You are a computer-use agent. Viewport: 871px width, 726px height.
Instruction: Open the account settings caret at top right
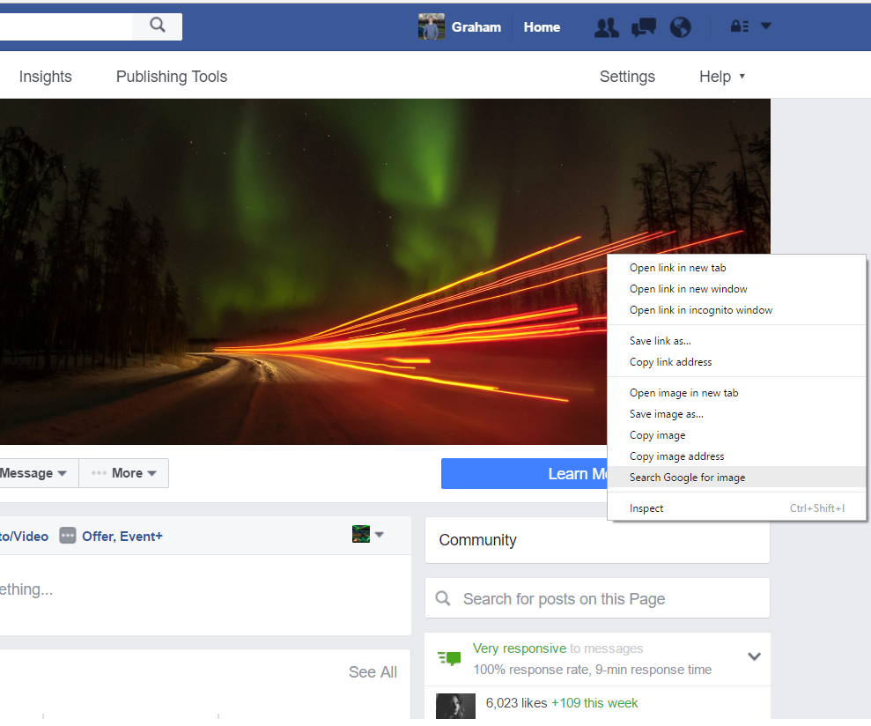pos(765,26)
